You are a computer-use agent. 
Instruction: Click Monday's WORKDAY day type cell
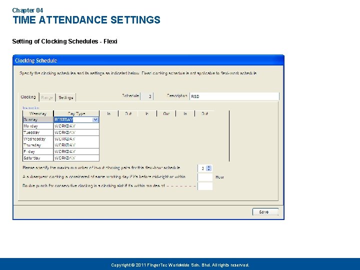[x=76, y=126]
